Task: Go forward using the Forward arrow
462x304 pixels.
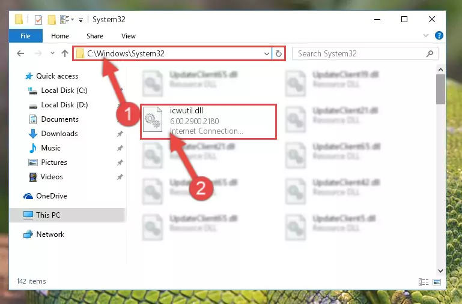Action: tap(38, 53)
